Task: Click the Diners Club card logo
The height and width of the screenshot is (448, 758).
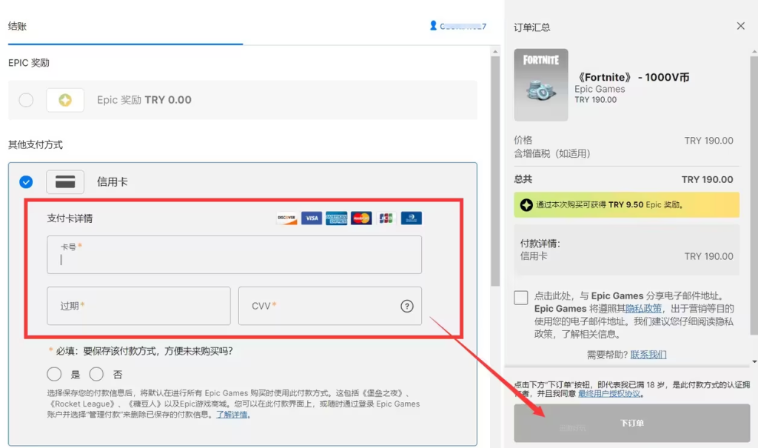Action: pos(412,218)
